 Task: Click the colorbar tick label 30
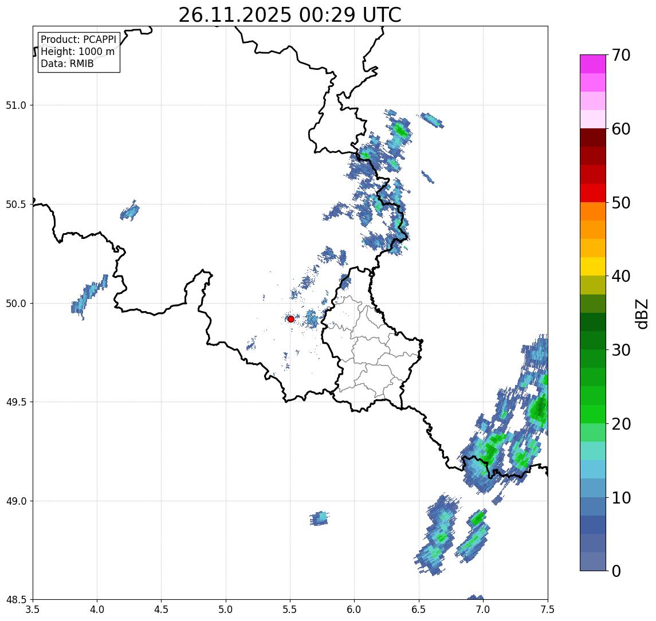click(621, 350)
